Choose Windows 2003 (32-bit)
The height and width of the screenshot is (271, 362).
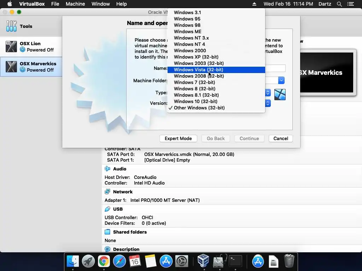tap(216, 63)
